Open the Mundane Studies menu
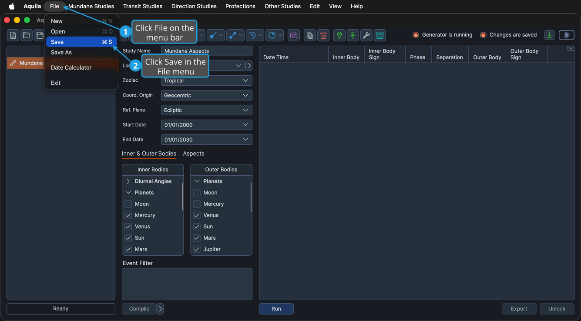Image resolution: width=581 pixels, height=321 pixels. coord(91,6)
